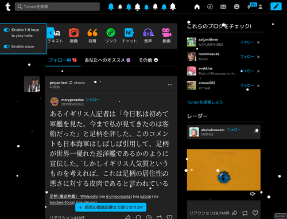
Task: Click 前回の既読記事まで戻りますか? button
Action: tap(111, 207)
